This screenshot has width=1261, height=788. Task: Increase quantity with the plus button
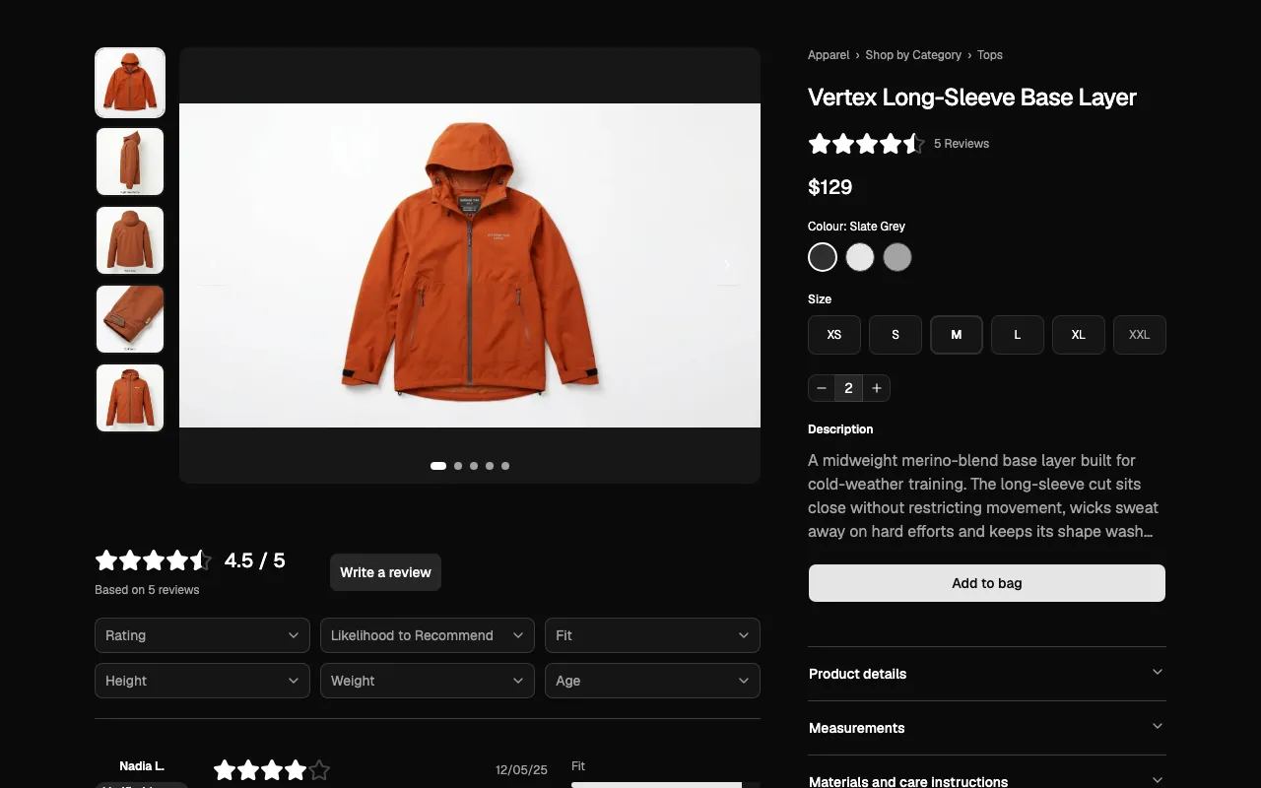tap(877, 388)
